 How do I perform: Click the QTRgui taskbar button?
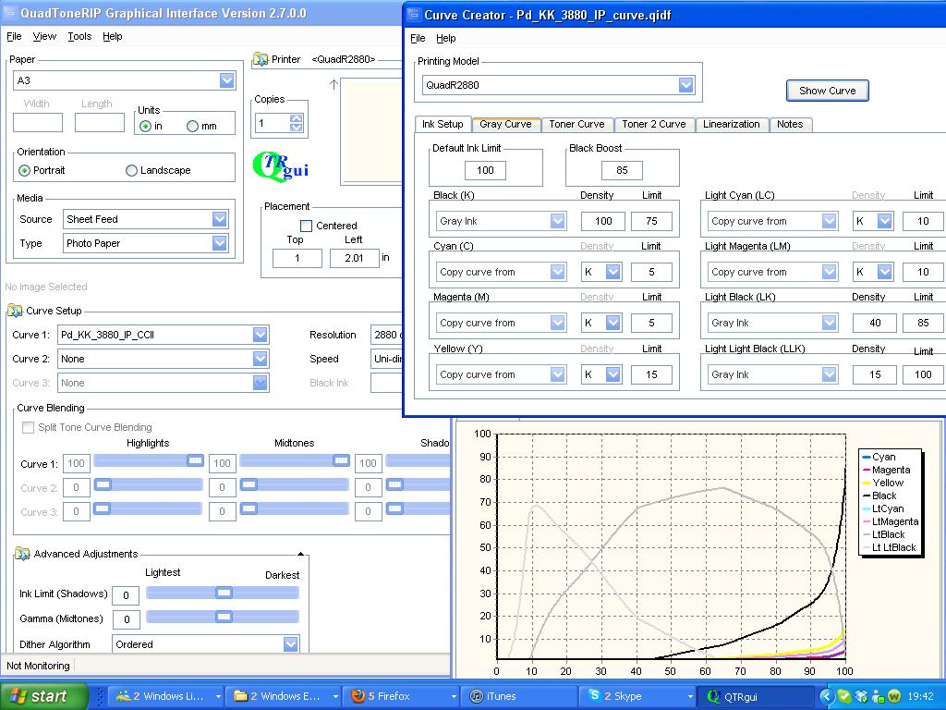coord(755,696)
